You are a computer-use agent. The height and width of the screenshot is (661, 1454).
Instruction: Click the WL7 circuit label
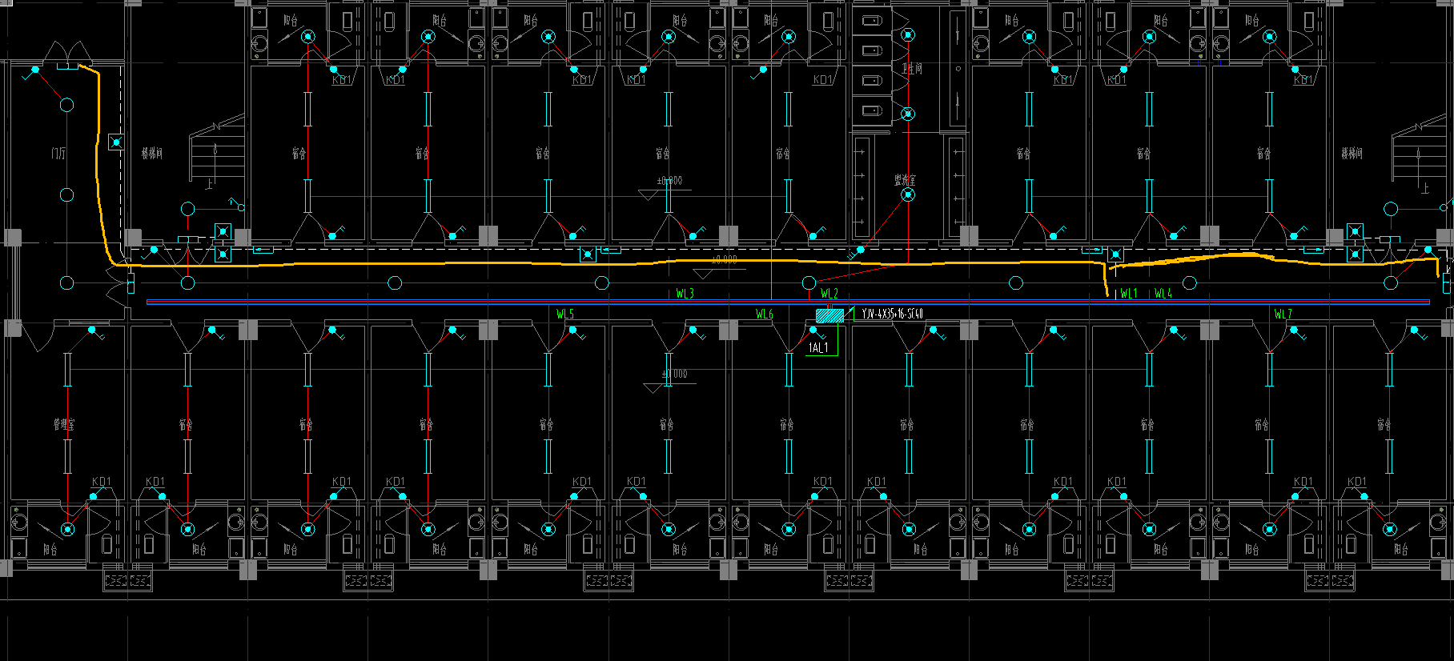1283,314
